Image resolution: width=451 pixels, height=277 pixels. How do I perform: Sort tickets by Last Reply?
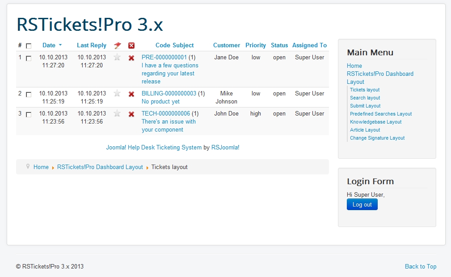(x=92, y=45)
